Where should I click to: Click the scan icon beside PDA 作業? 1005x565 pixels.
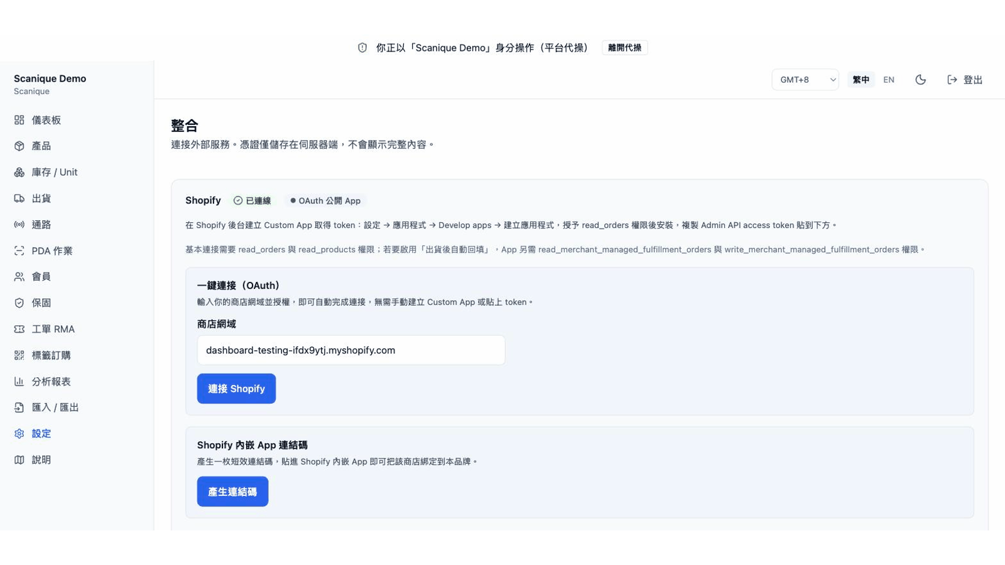[19, 250]
